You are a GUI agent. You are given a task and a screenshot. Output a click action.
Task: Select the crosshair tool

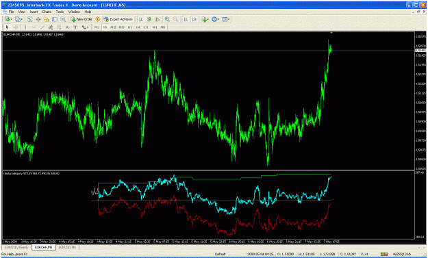(x=16, y=27)
